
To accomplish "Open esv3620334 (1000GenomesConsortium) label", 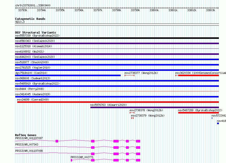I will coord(201,73).
